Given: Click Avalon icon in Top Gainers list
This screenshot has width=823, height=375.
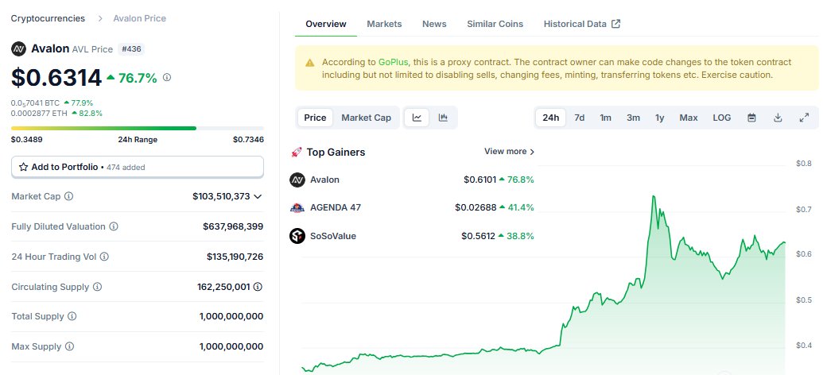Looking at the screenshot, I should click(297, 180).
